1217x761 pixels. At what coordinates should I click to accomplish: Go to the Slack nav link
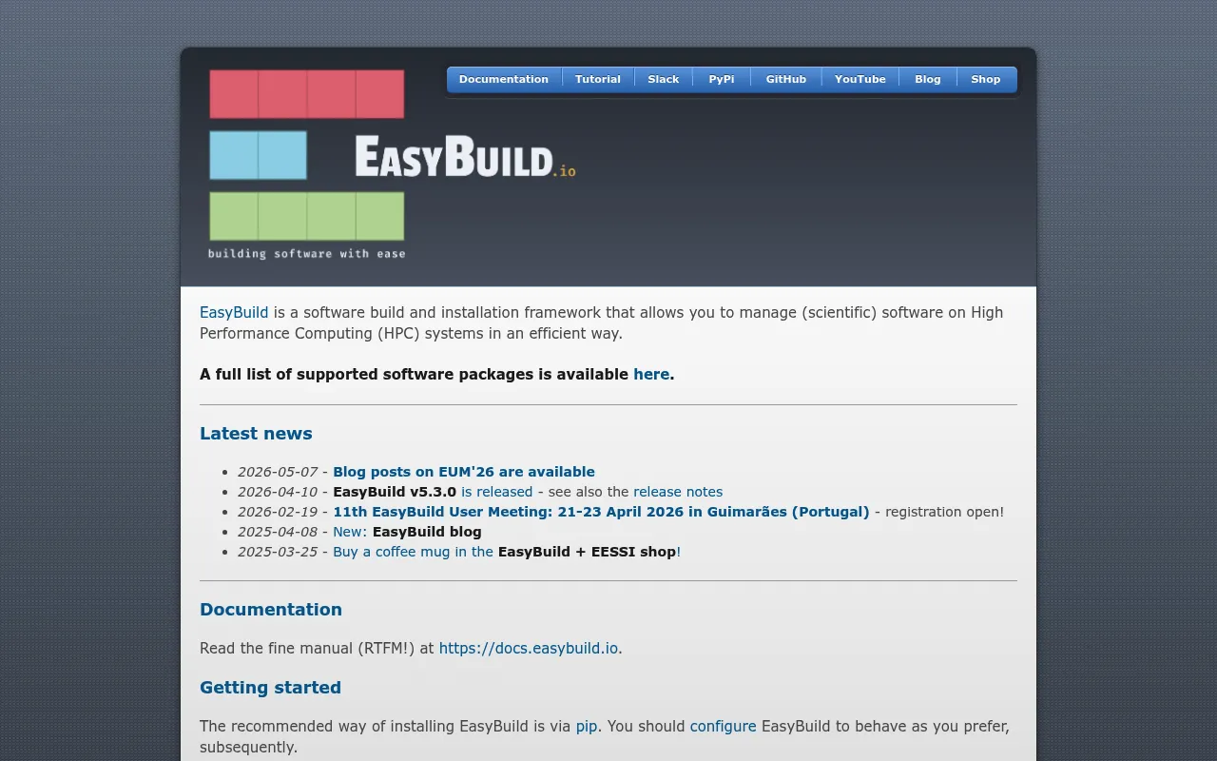click(664, 79)
